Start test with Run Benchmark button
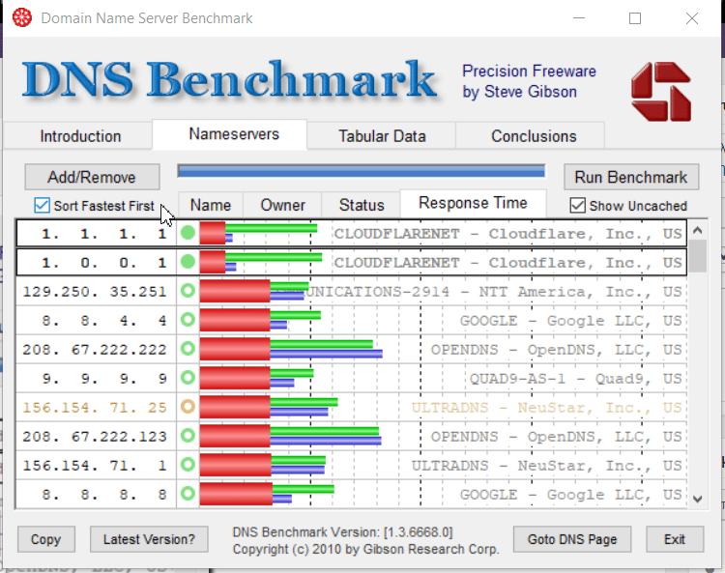This screenshot has height=573, width=725. click(631, 177)
